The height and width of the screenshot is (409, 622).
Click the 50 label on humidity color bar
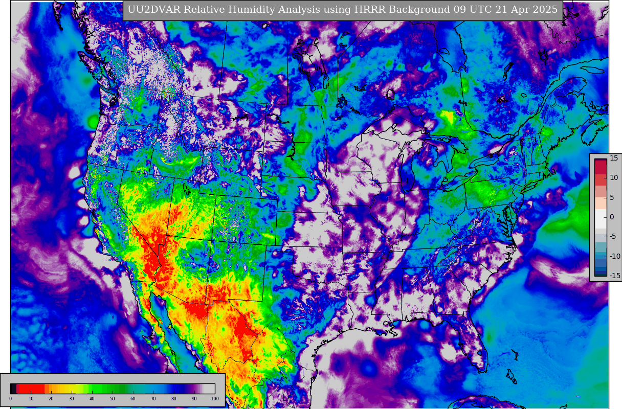coord(113,399)
